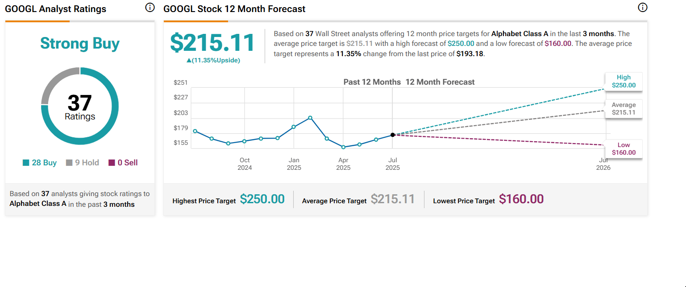Expand the Low $160.00 forecast label
The image size is (686, 287).
pyautogui.click(x=623, y=149)
